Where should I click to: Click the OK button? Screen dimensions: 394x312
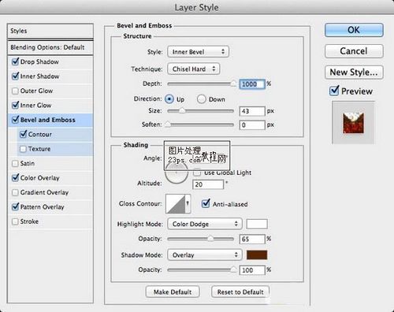(x=354, y=30)
